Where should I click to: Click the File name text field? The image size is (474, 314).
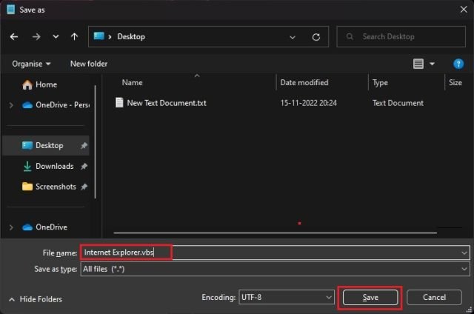(275, 253)
